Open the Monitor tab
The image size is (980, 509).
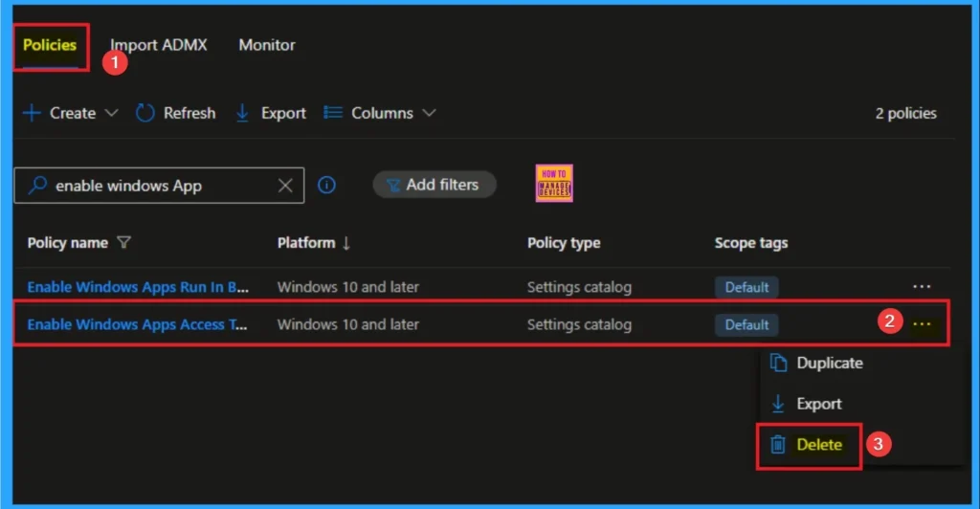tap(267, 45)
